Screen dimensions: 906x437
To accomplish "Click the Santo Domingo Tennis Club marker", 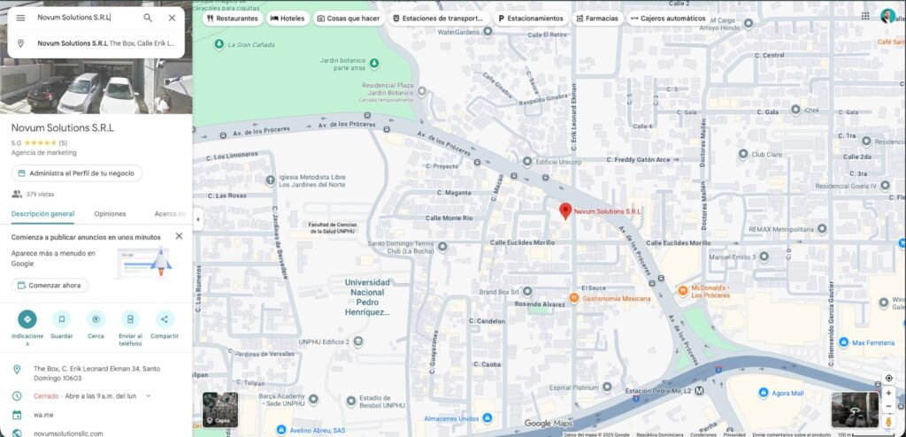I will tap(442, 247).
